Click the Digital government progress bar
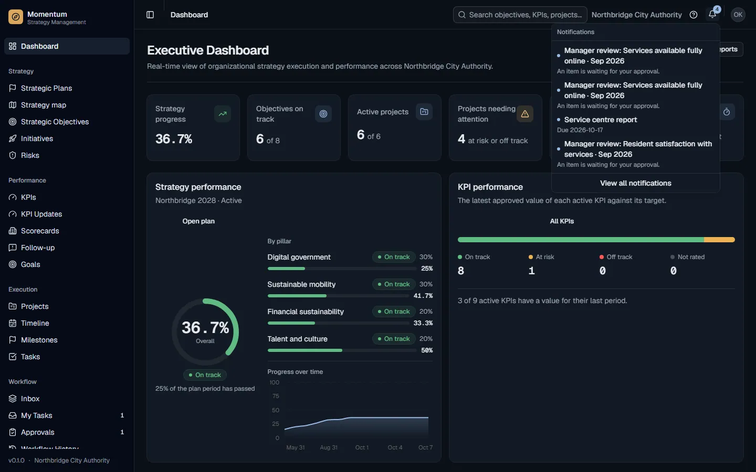756x472 pixels. pos(342,269)
